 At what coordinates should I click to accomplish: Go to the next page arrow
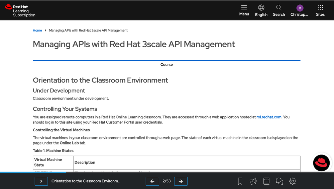click(x=181, y=181)
